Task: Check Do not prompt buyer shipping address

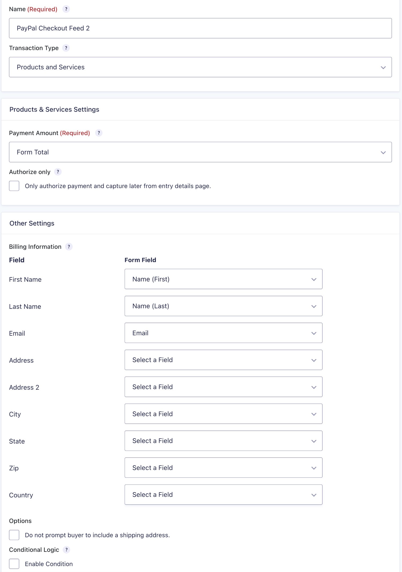Action: click(x=14, y=535)
